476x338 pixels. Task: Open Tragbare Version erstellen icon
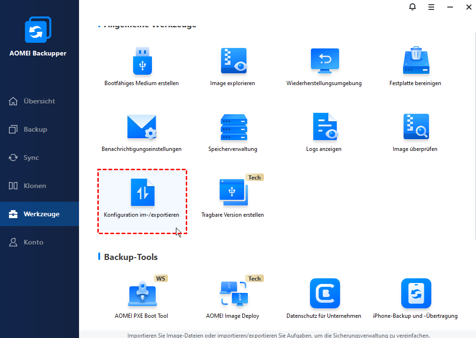[233, 192]
